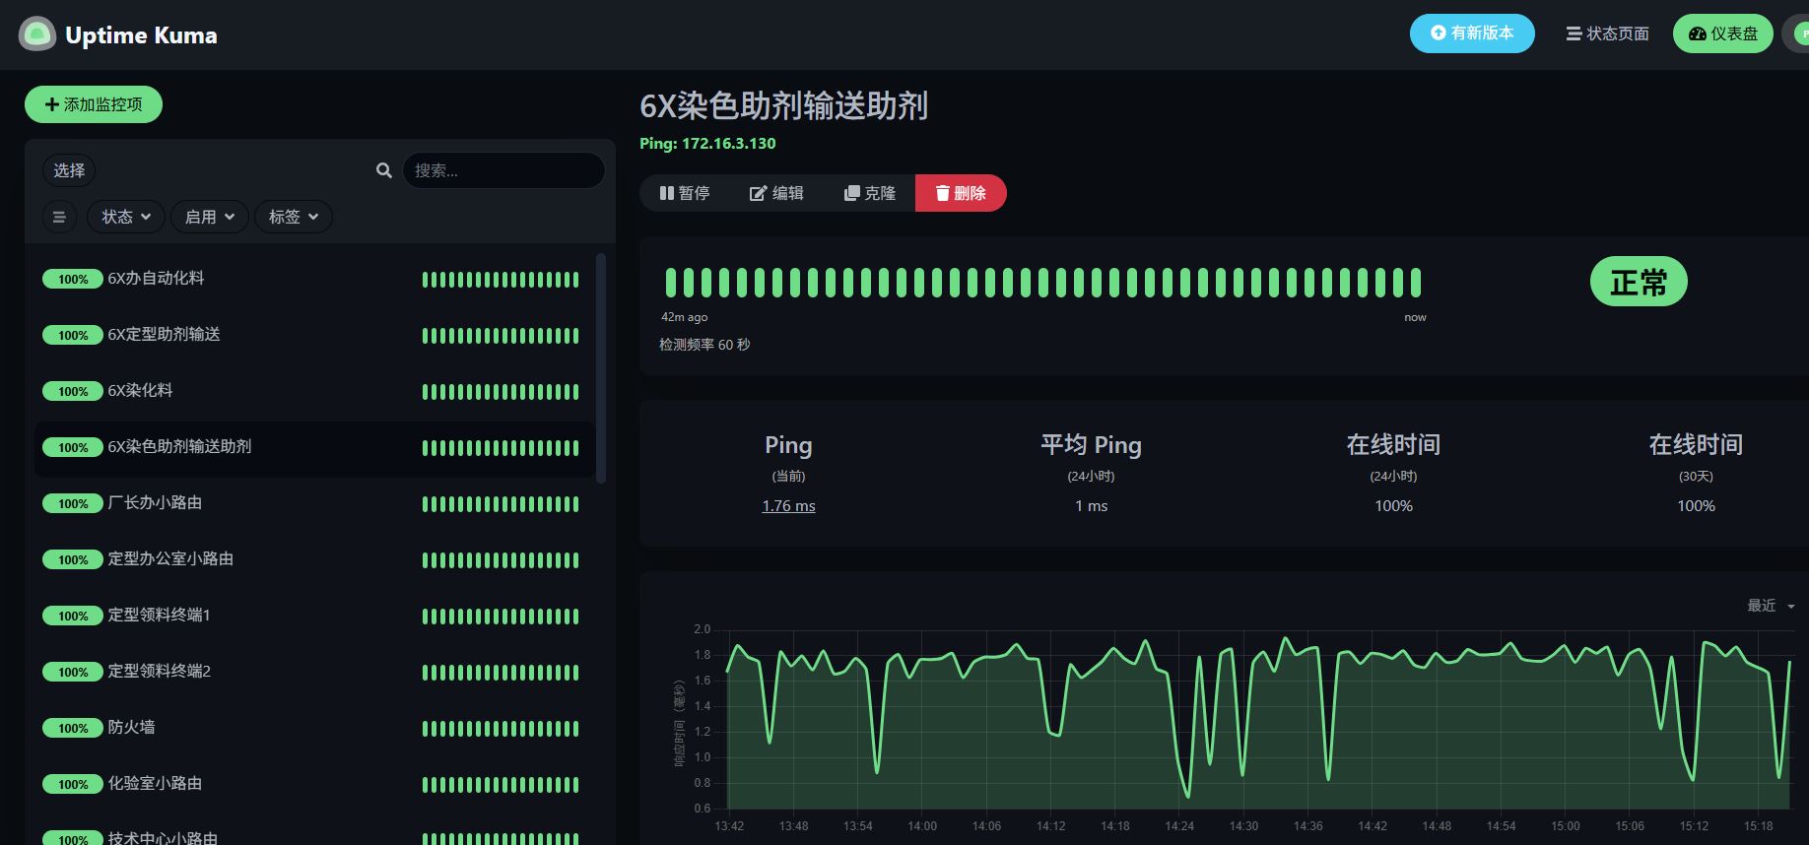
Task: Expand the 启用 filter dropdown
Action: tap(210, 217)
